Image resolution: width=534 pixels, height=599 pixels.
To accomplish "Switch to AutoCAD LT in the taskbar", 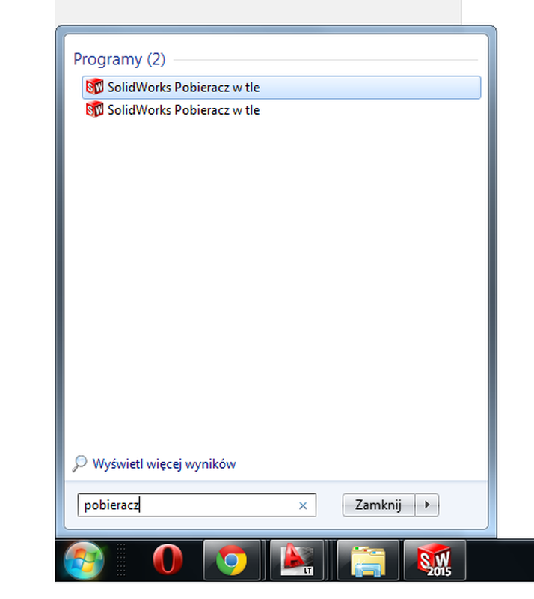I will (297, 560).
